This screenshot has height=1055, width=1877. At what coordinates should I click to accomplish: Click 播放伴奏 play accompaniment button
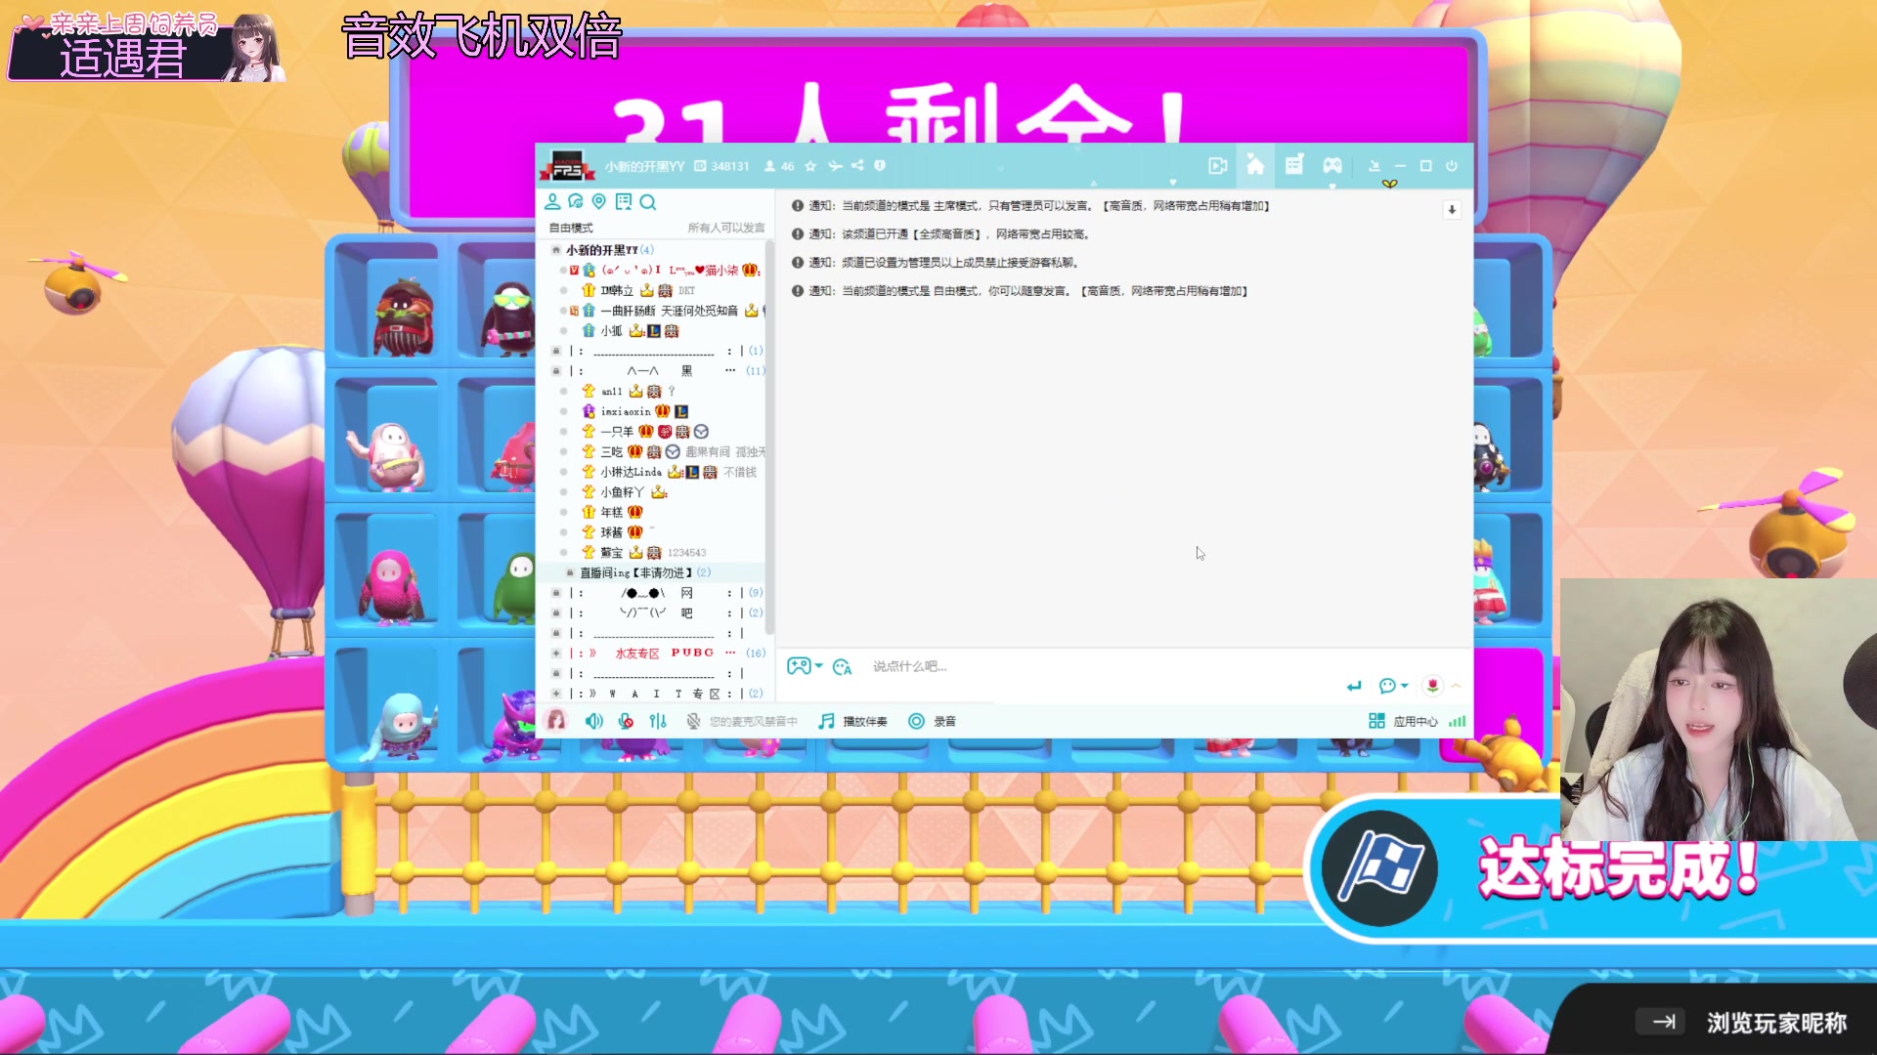(852, 721)
